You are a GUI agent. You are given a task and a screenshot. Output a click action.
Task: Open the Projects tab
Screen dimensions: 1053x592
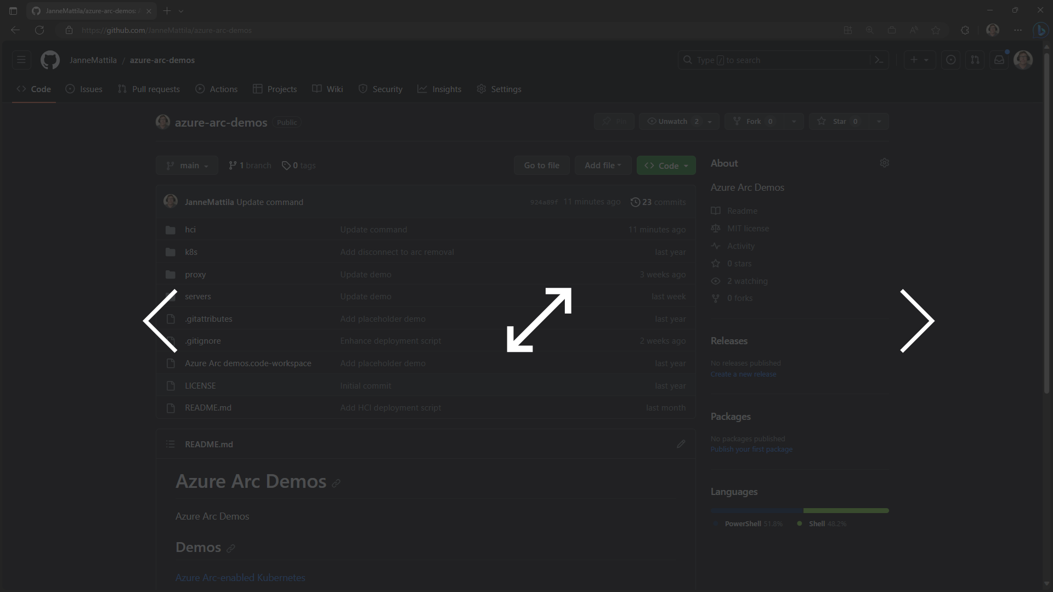click(275, 89)
